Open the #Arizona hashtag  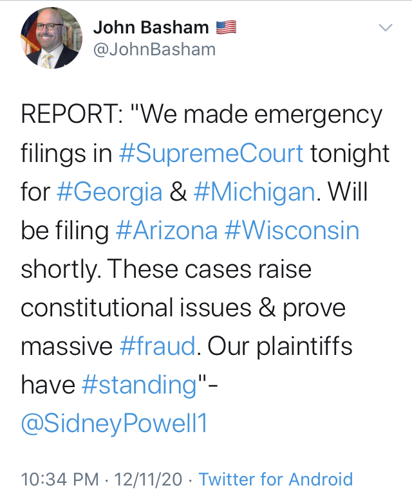click(x=167, y=230)
